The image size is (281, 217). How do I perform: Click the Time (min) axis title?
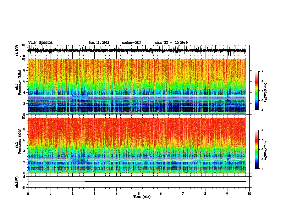pyautogui.click(x=142, y=197)
